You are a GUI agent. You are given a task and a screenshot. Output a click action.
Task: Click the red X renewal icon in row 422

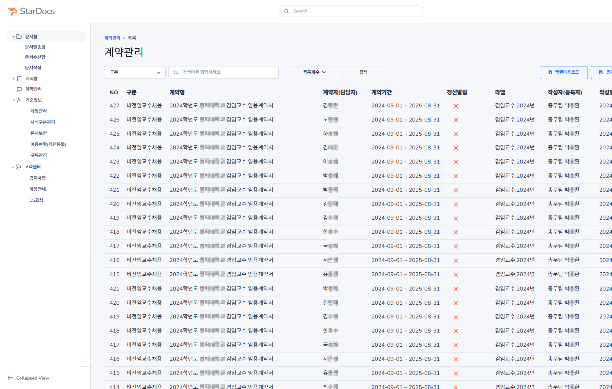pyautogui.click(x=456, y=176)
